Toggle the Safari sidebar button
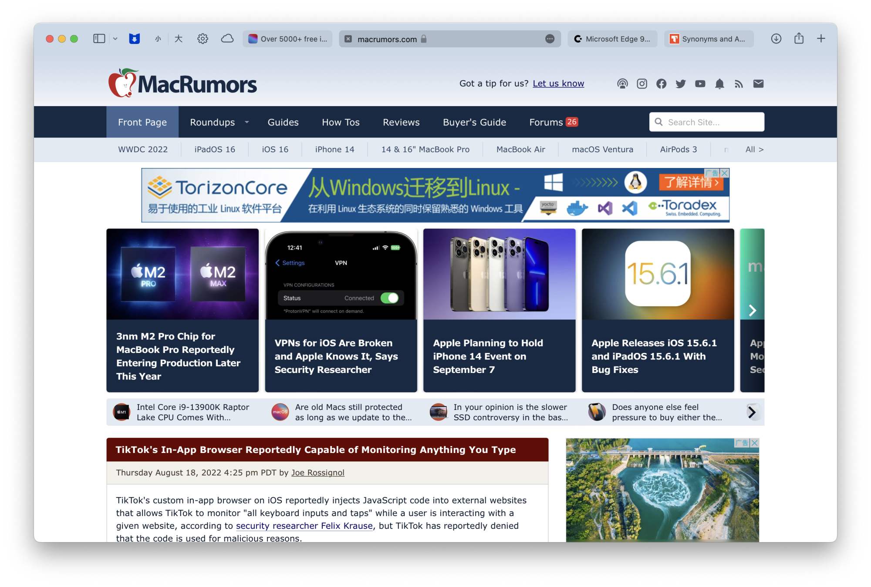Viewport: 871px width, 587px height. coord(99,39)
